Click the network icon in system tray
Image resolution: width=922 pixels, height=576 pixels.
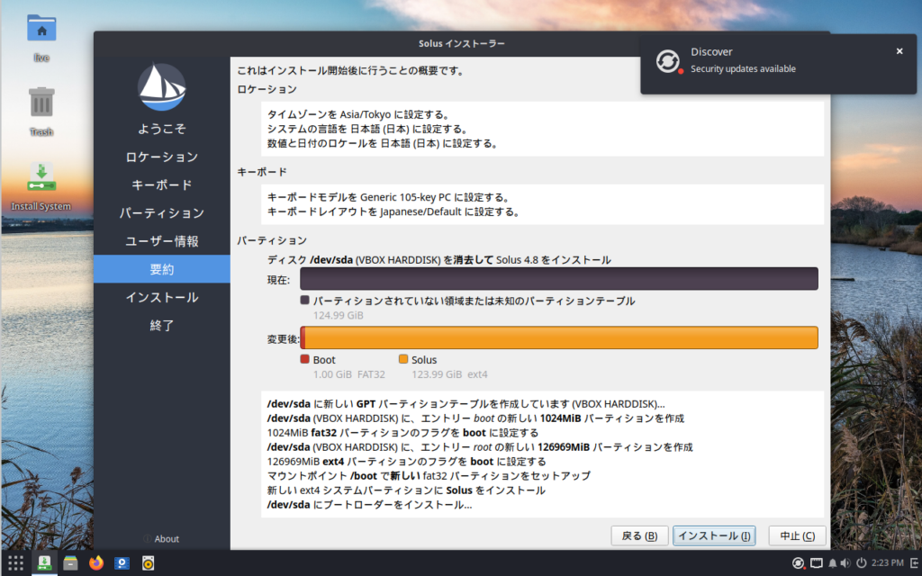[x=817, y=563]
